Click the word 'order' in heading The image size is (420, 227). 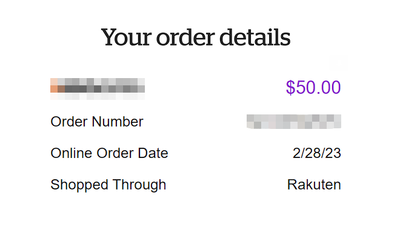[185, 38]
